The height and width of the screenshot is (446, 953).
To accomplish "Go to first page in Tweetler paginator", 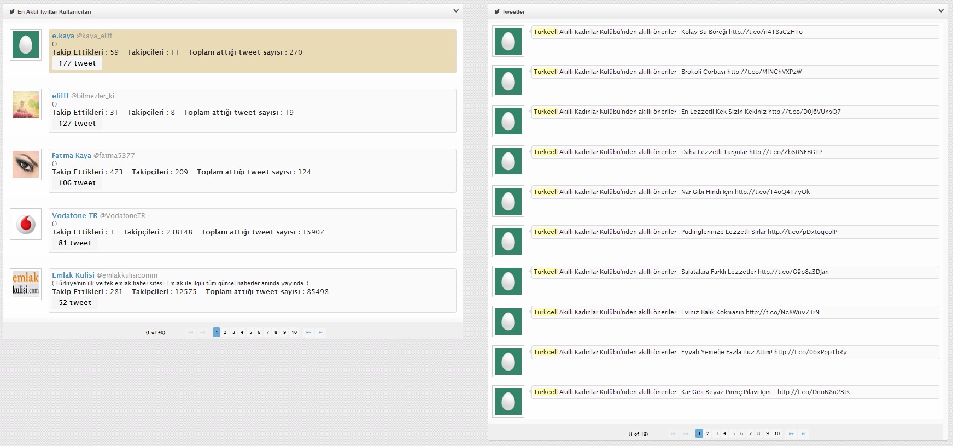I will [x=673, y=433].
